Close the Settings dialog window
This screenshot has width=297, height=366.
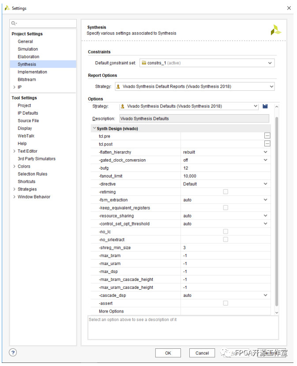coord(289,8)
